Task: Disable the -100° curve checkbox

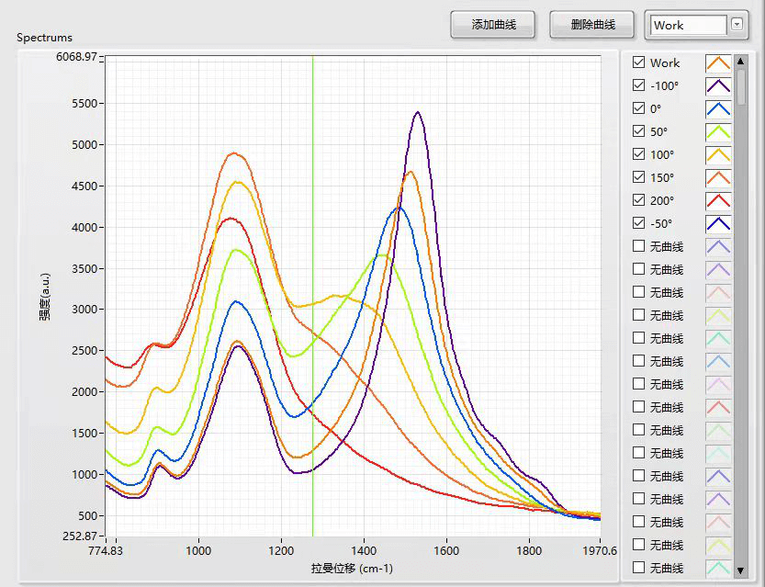Action: click(x=639, y=86)
